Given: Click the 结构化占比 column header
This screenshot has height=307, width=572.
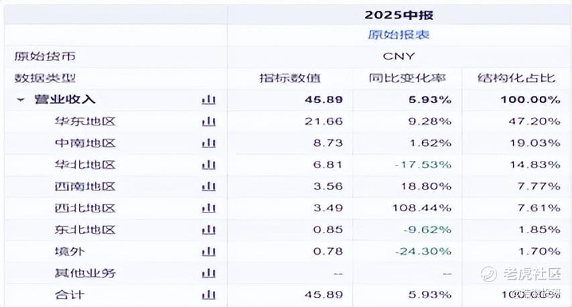Looking at the screenshot, I should point(516,78).
